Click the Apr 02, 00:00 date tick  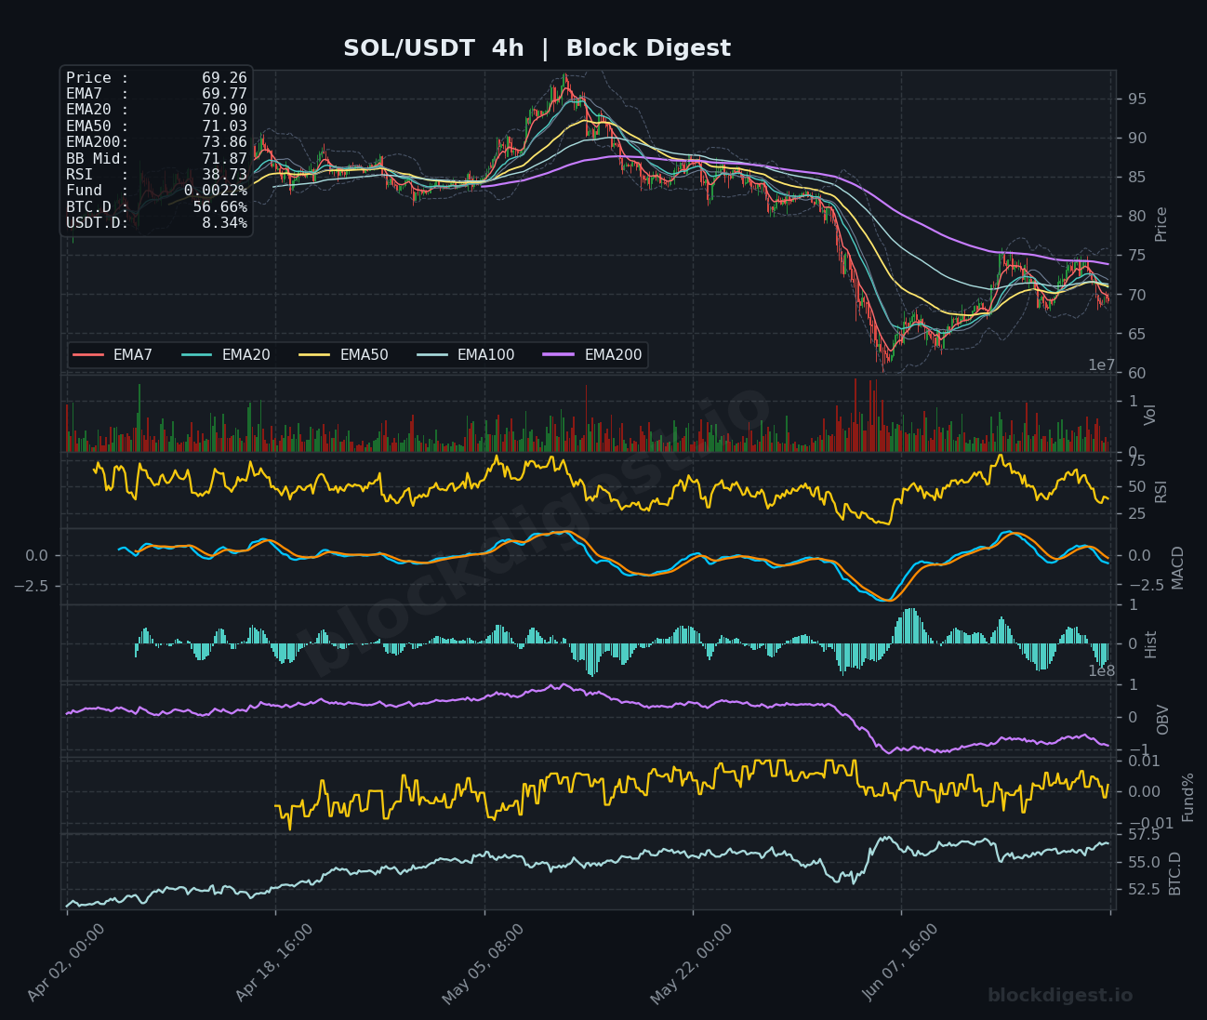coord(65,962)
